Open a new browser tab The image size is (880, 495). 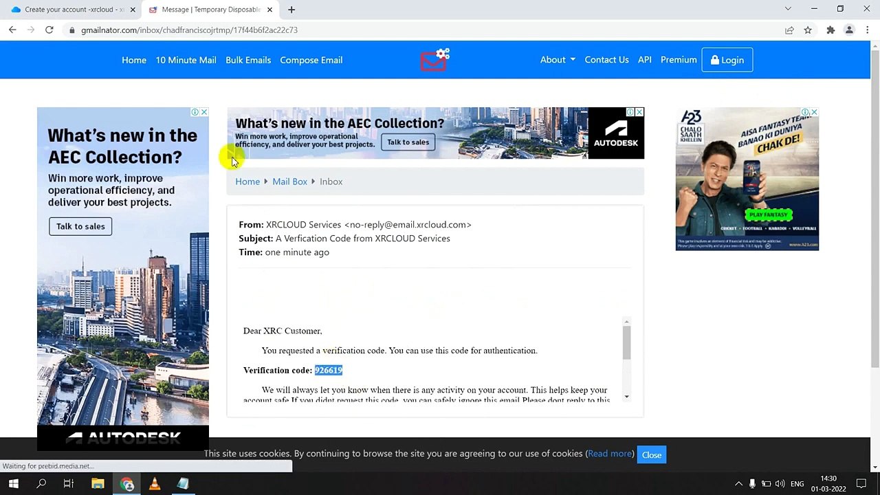click(291, 10)
